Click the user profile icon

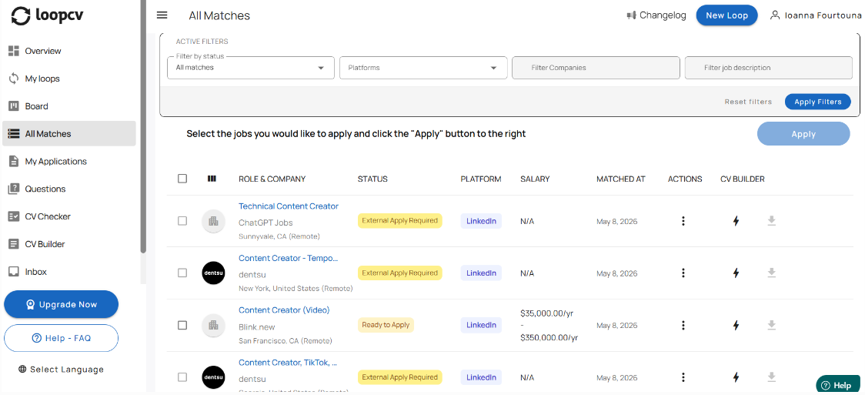point(775,15)
